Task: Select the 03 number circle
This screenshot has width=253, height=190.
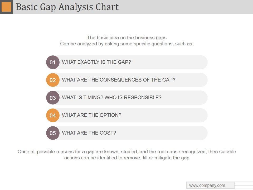Action: (x=53, y=98)
